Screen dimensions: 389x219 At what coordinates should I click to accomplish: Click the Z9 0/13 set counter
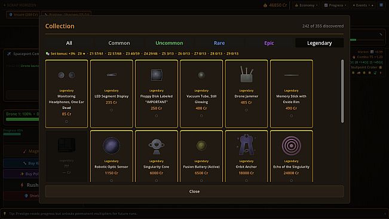232,54
